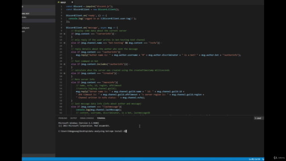Image resolution: width=286 pixels, height=161 pixels.
Task: Expand folded block at line 34
Action: click(x=64, y=73)
